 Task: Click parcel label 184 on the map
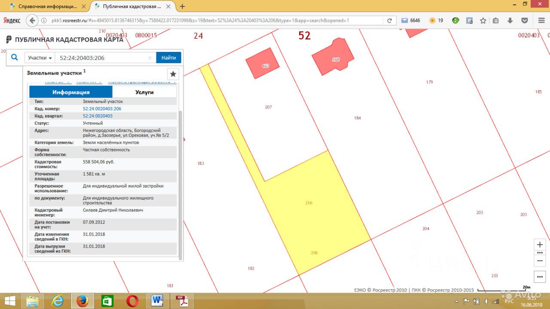pyautogui.click(x=357, y=118)
